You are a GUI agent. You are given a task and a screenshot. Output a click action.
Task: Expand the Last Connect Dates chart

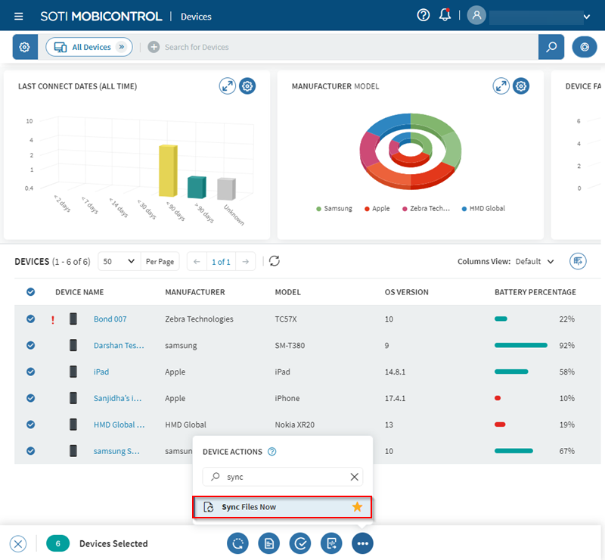228,86
